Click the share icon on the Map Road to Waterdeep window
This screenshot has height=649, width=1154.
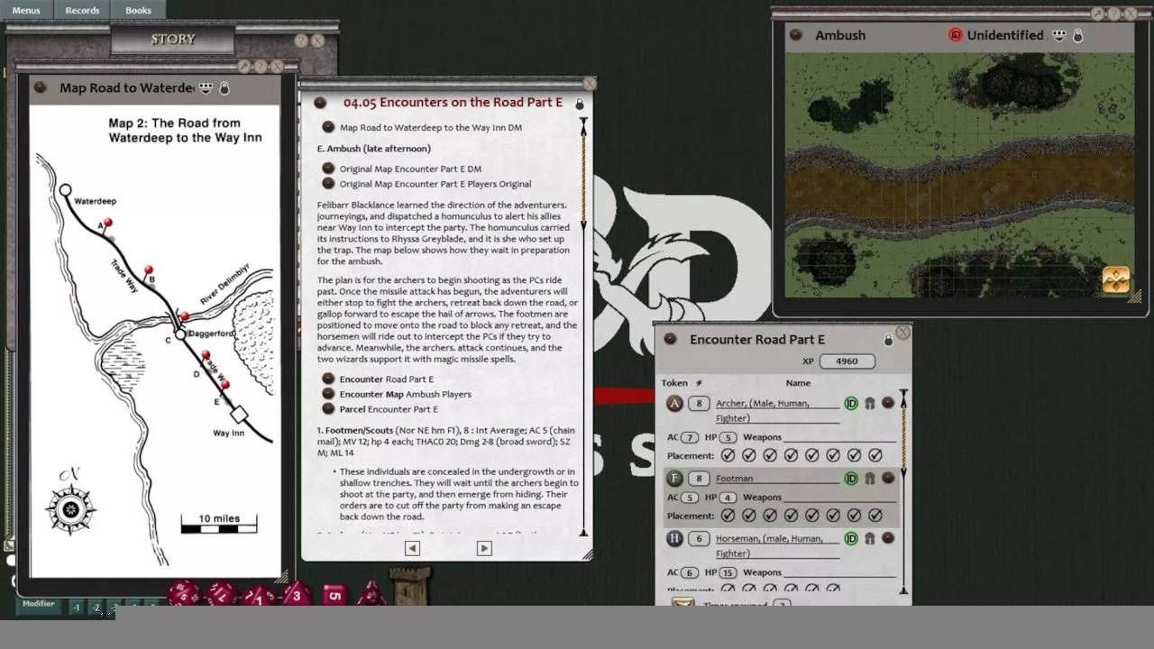[x=206, y=87]
